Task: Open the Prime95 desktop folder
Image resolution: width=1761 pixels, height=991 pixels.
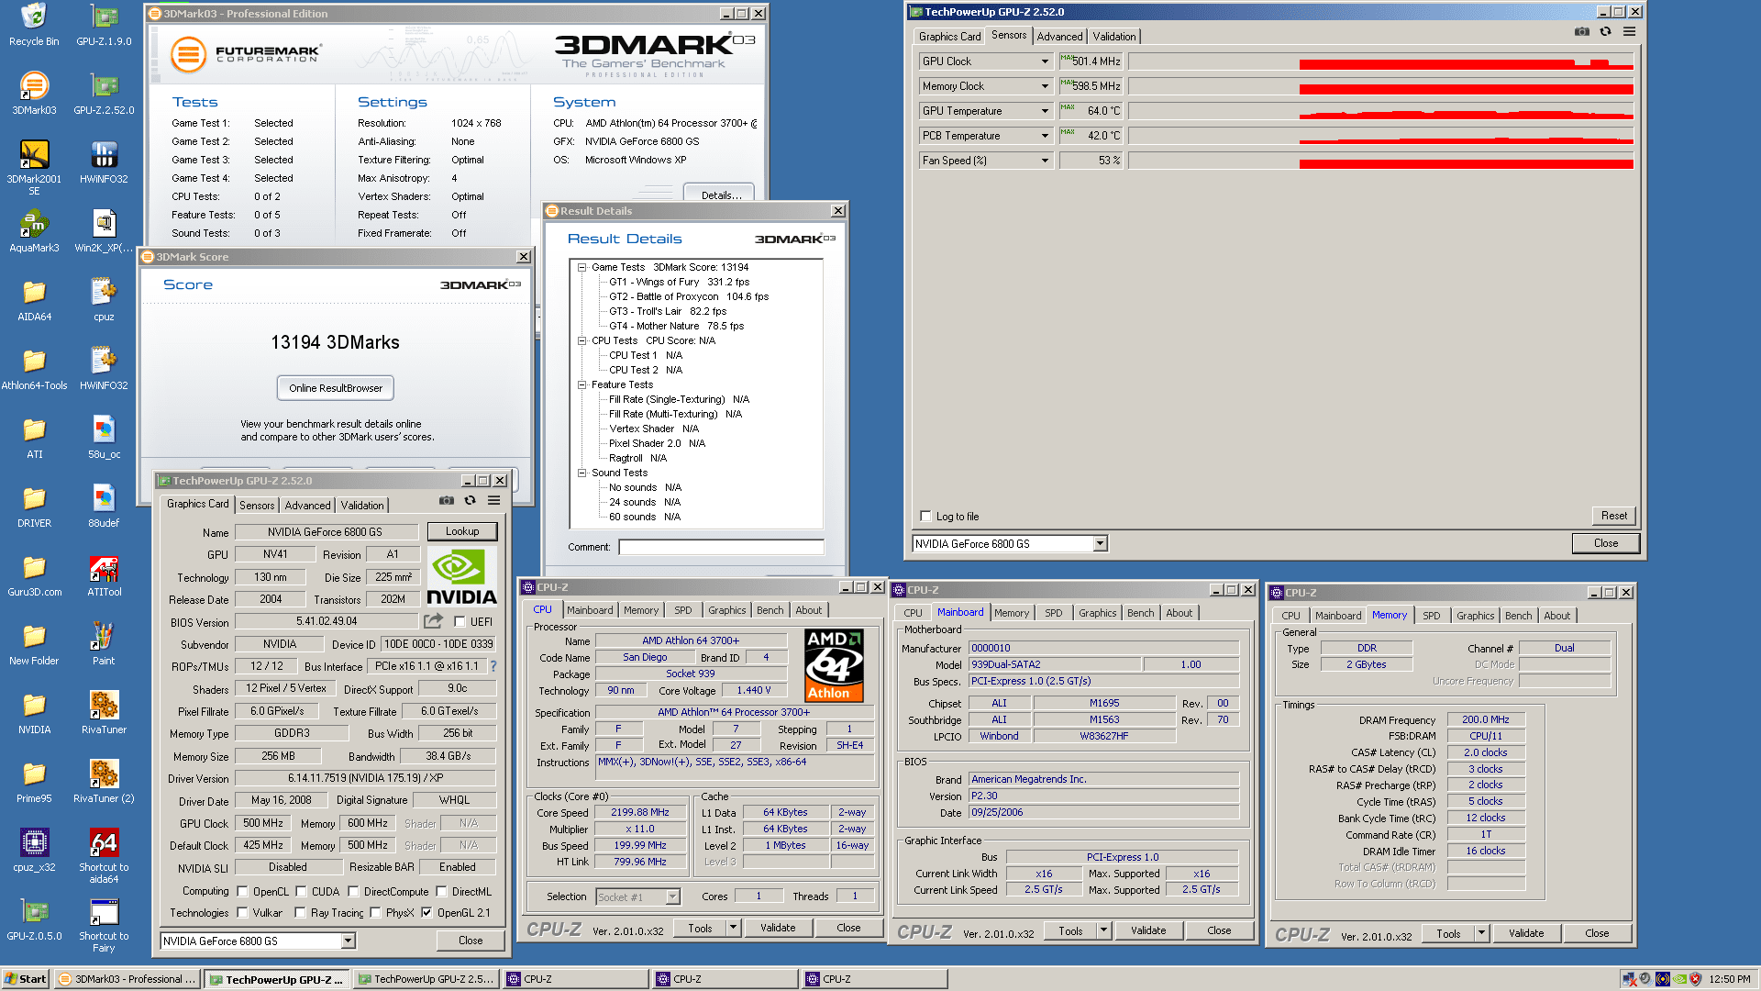Action: (x=34, y=782)
